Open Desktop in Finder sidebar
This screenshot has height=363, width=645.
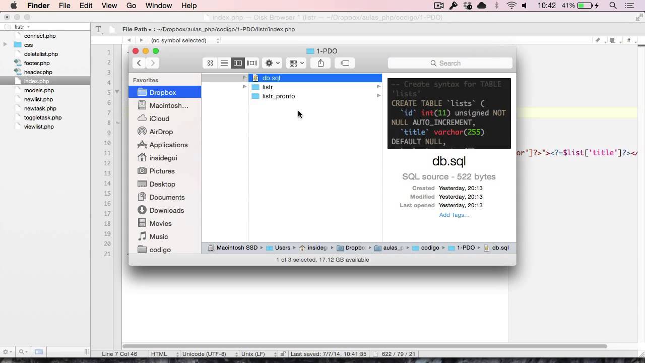[165, 184]
